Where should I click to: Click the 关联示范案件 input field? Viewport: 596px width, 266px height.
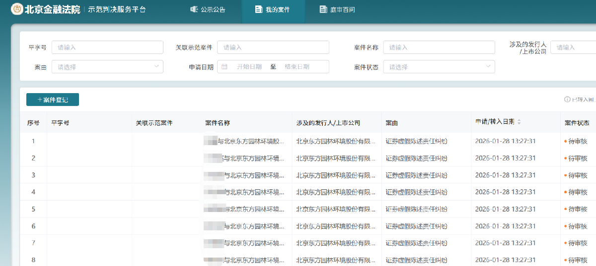(x=273, y=47)
